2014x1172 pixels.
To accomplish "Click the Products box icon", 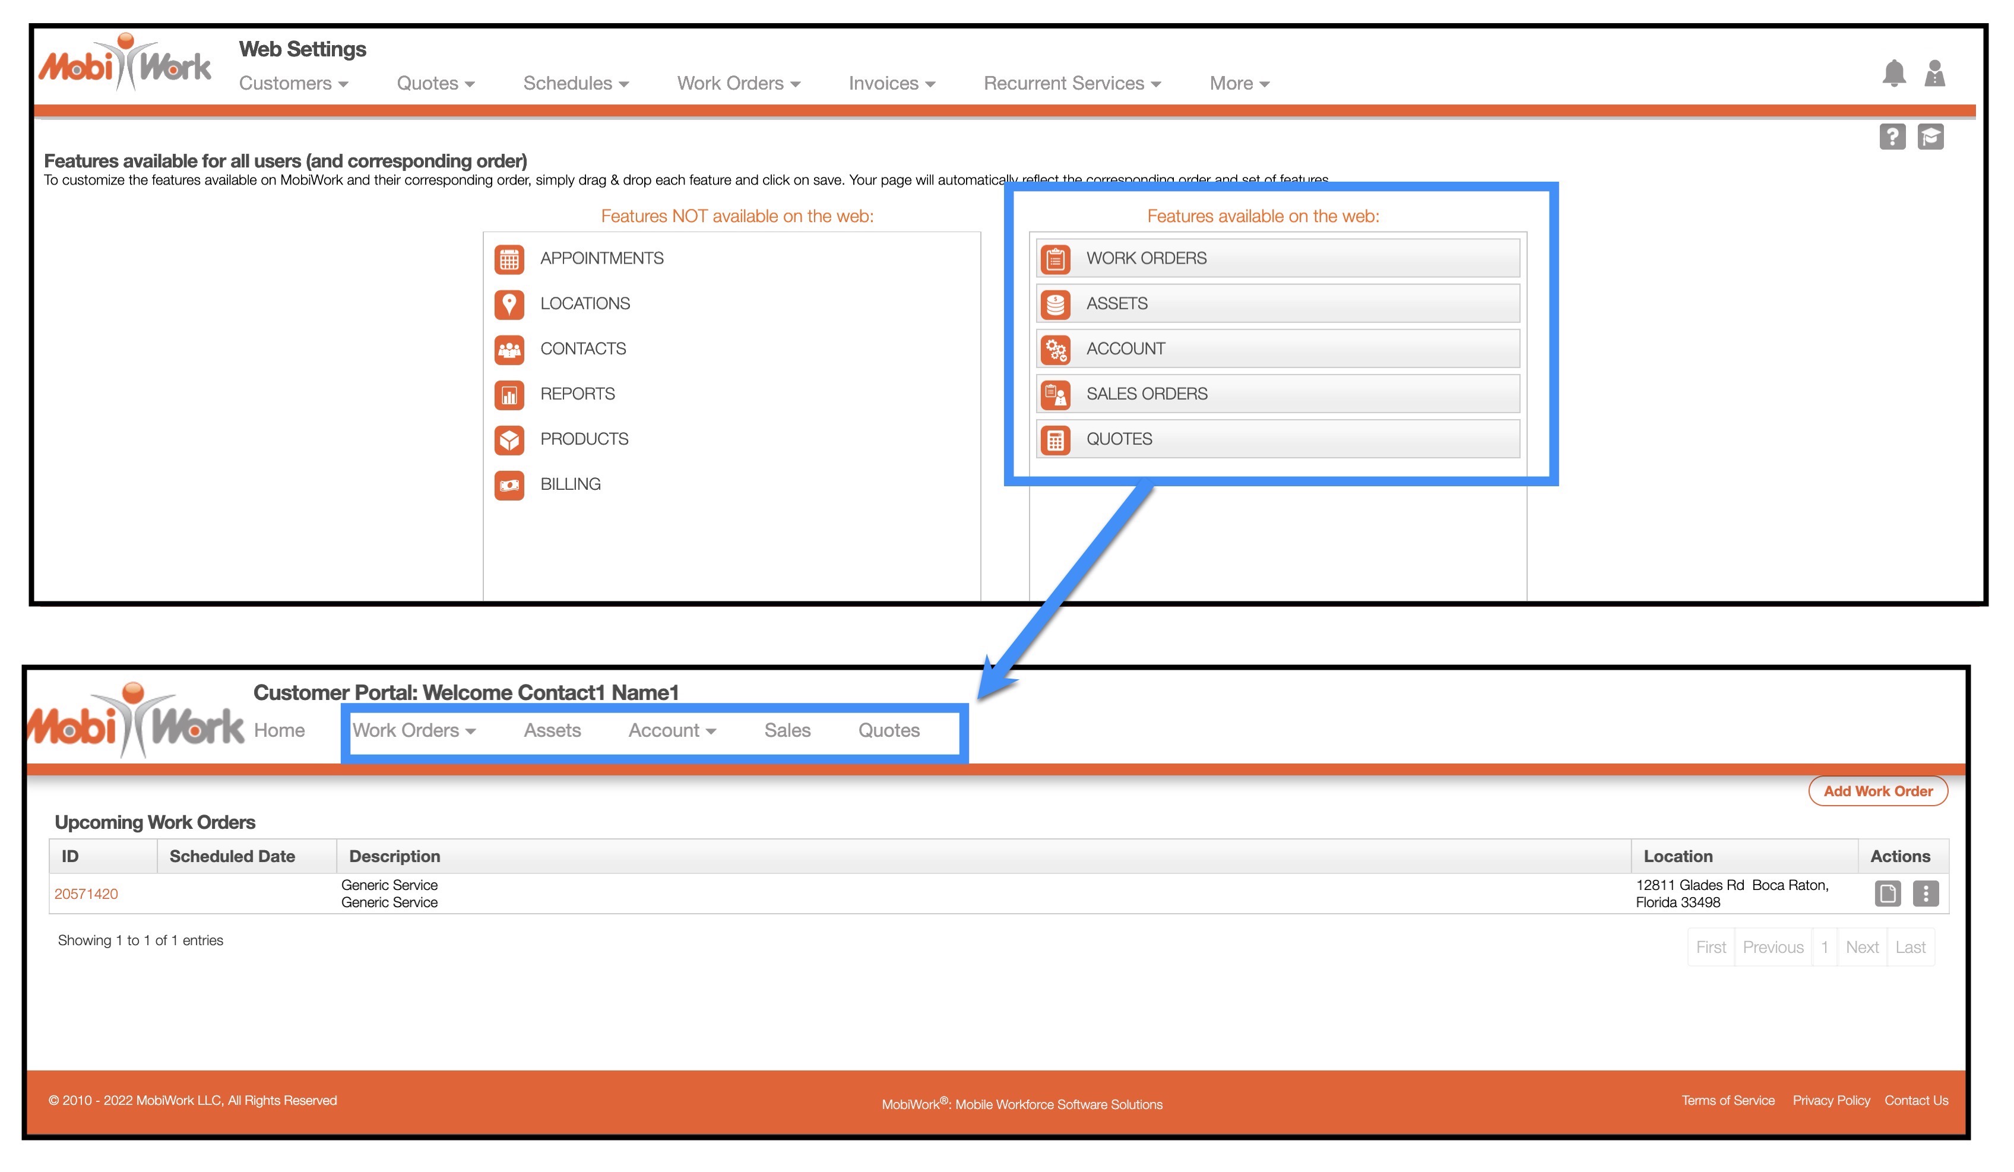I will [x=509, y=439].
